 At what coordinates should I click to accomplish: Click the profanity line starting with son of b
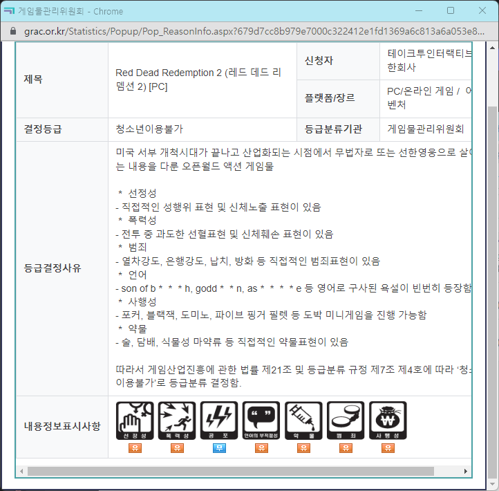point(294,288)
